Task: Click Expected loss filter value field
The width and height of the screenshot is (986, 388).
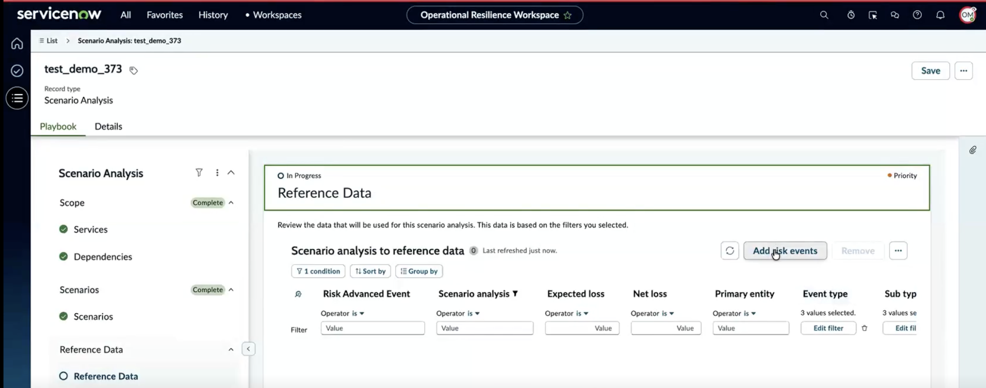Action: tap(582, 328)
